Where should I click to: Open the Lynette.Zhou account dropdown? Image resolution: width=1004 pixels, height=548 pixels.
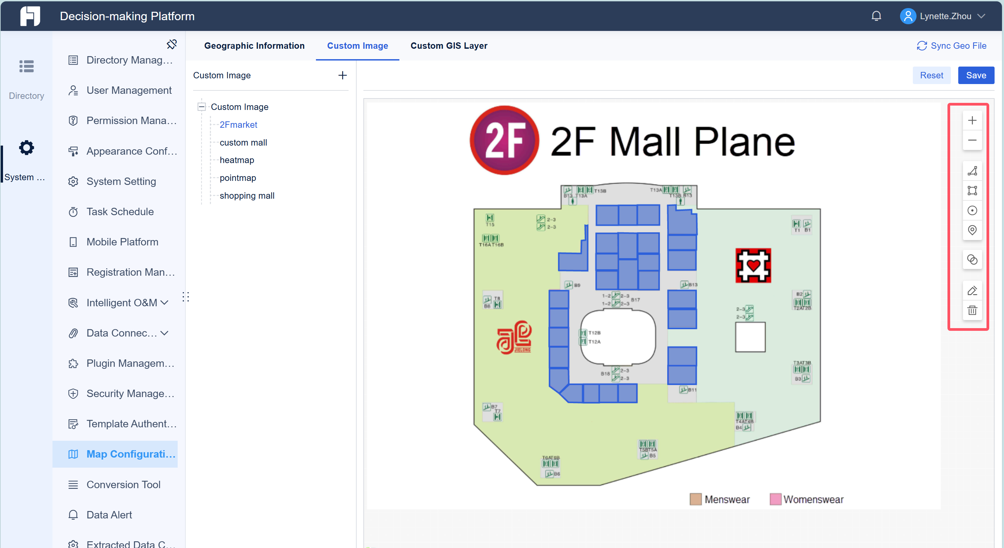pyautogui.click(x=981, y=16)
